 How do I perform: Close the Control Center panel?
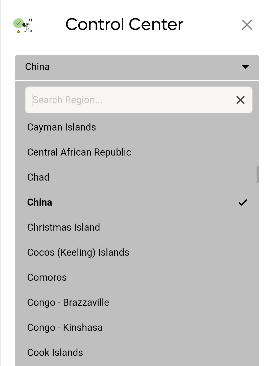coord(247,25)
